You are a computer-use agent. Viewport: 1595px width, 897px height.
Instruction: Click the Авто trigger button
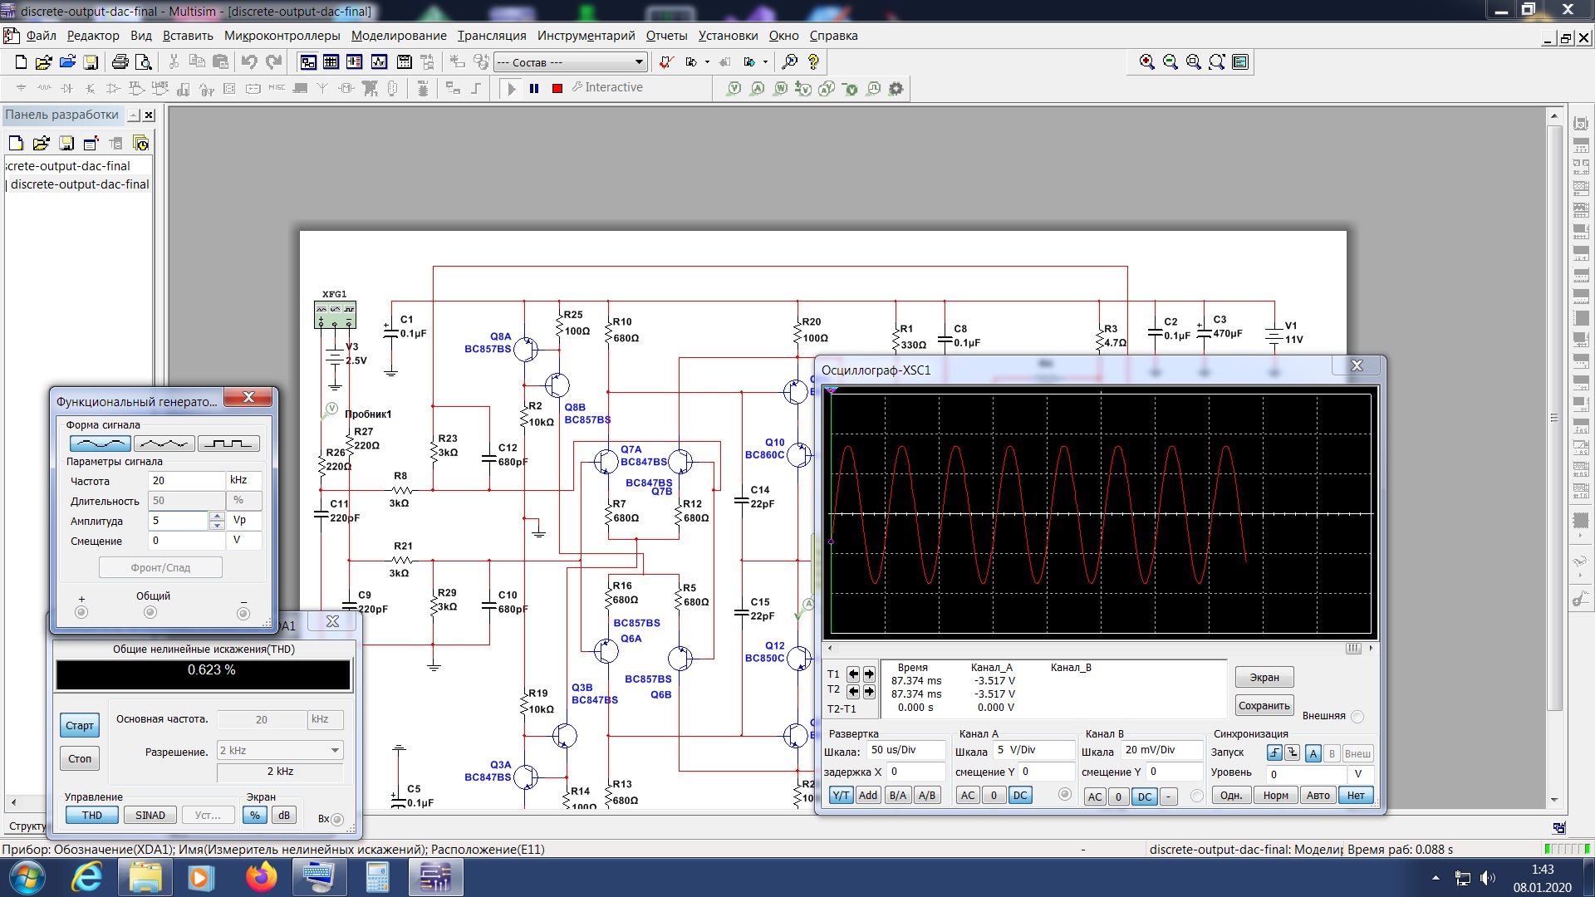point(1318,796)
